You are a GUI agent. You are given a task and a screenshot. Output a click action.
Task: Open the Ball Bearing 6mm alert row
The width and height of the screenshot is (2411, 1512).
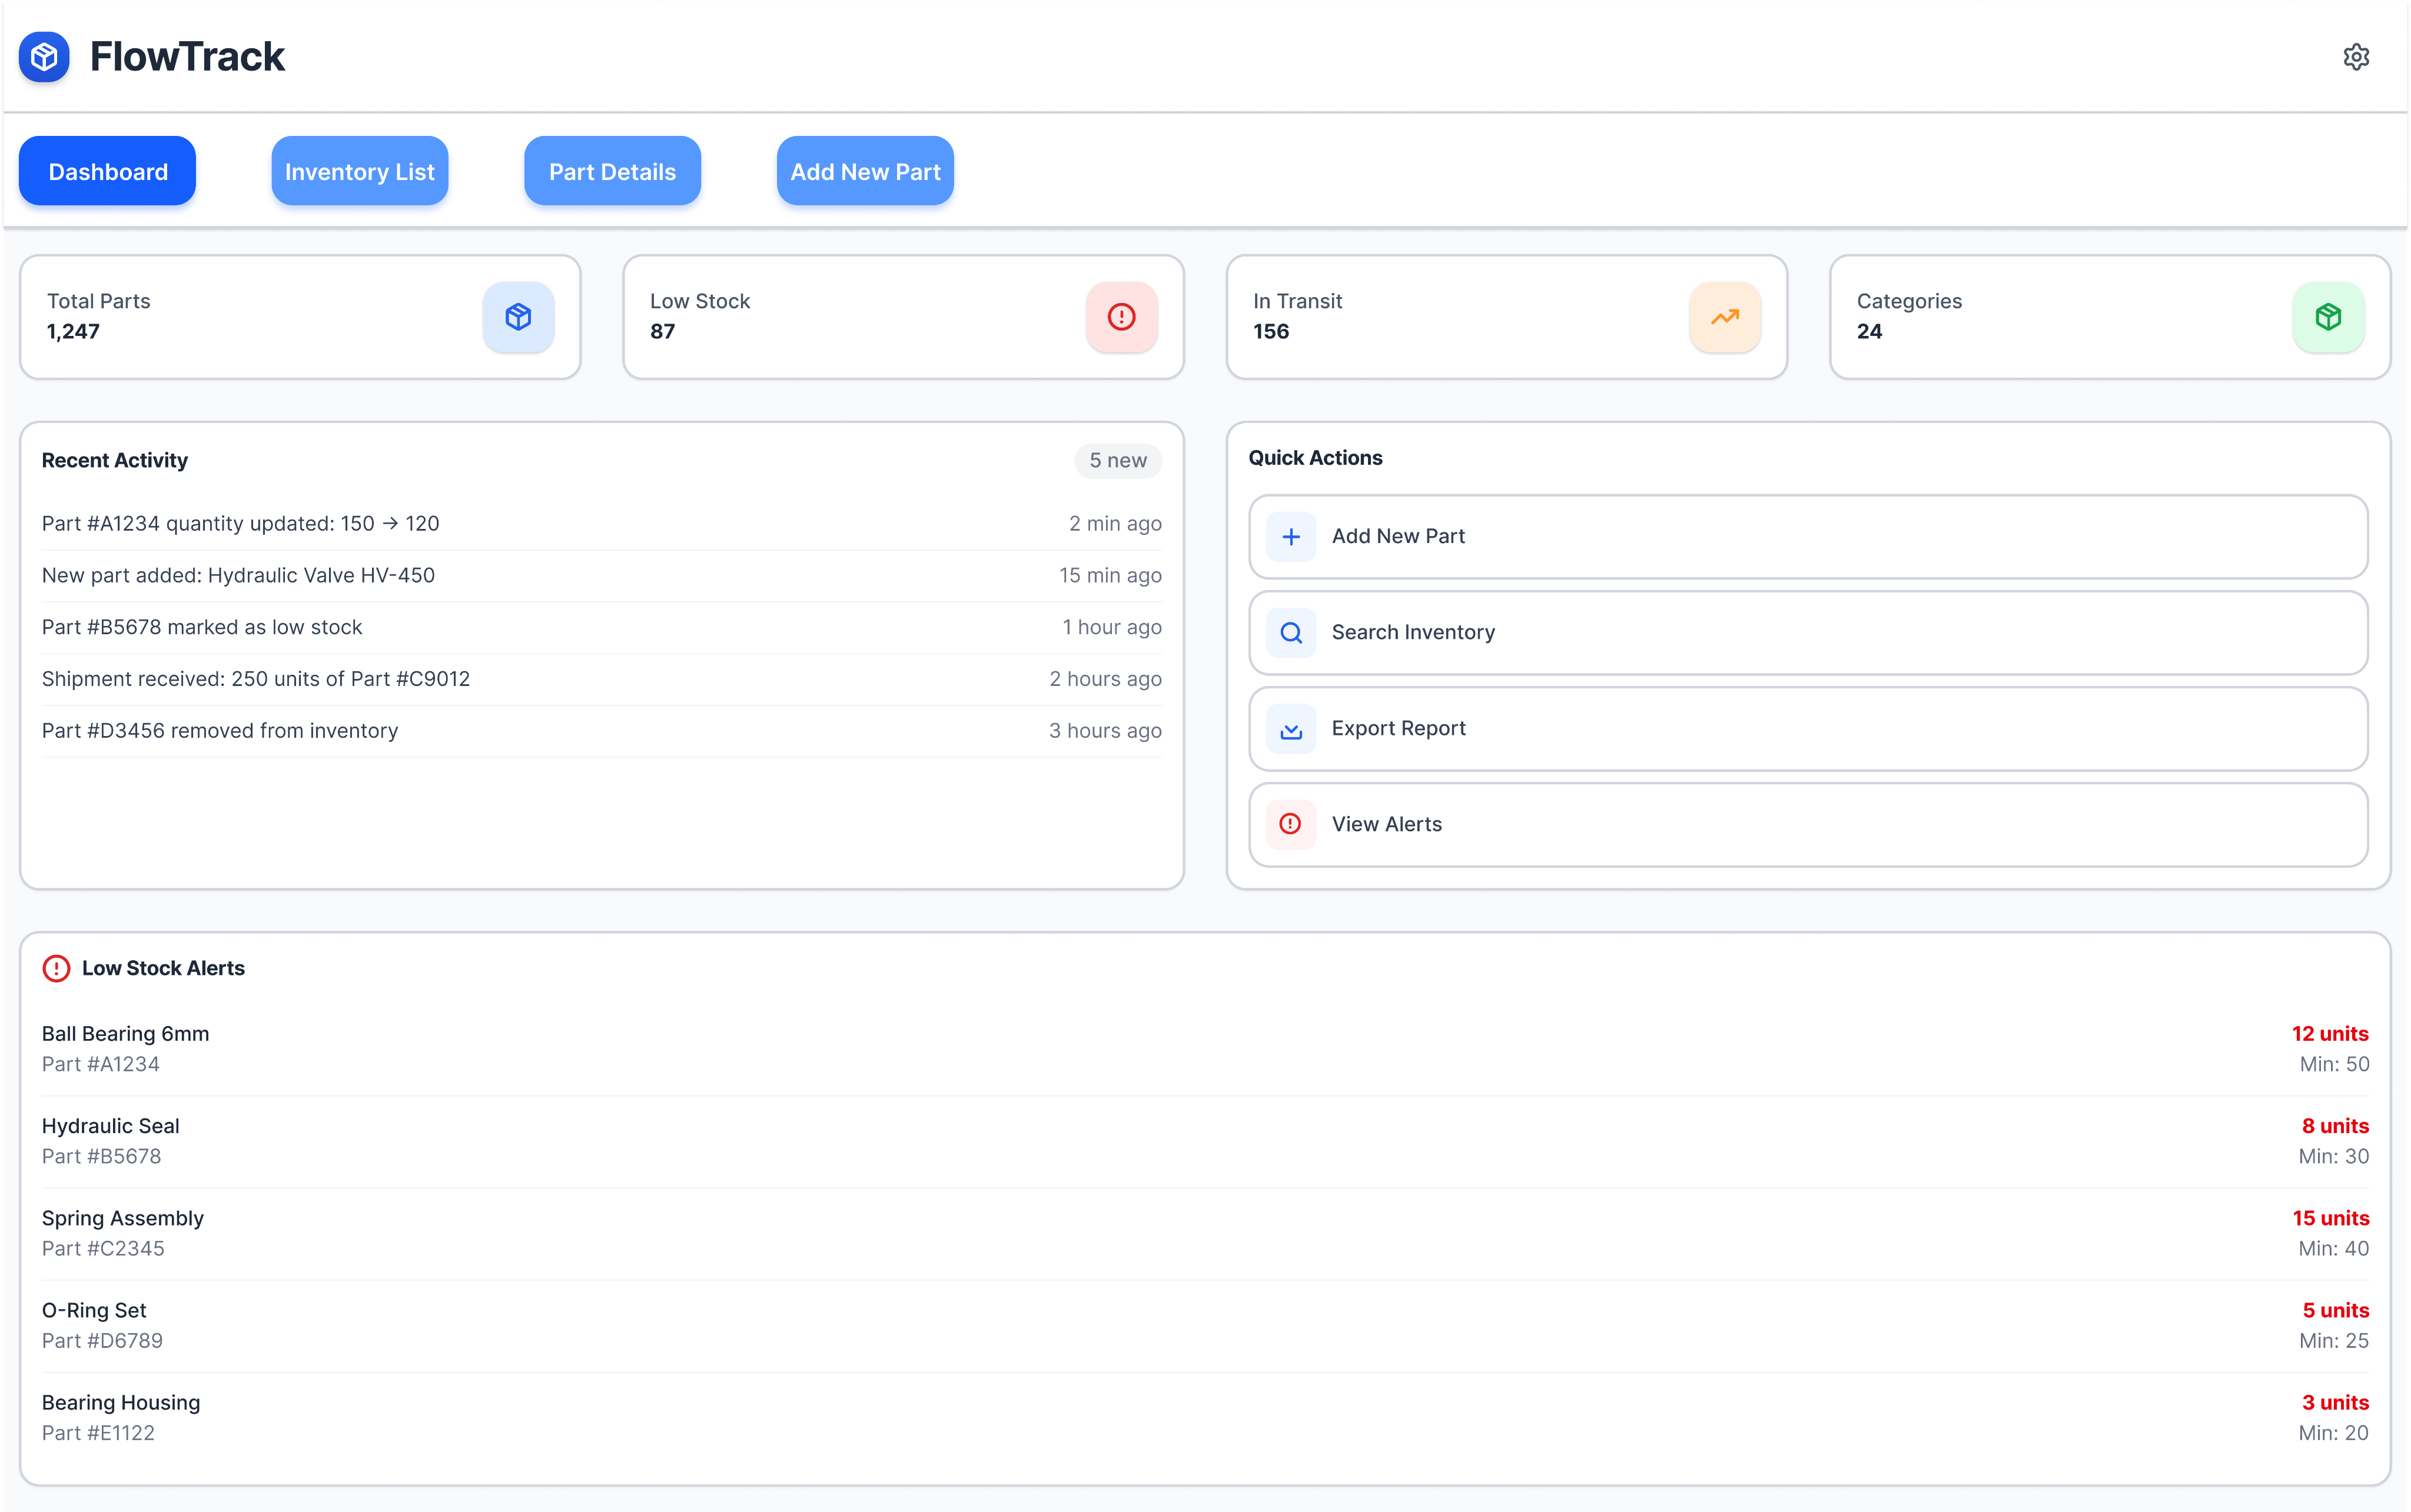[x=1204, y=1048]
